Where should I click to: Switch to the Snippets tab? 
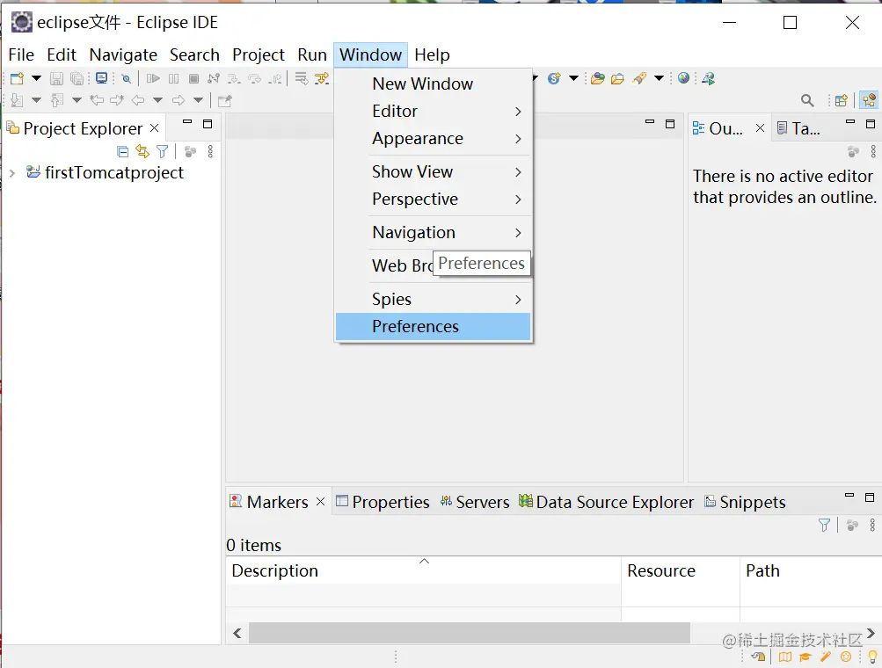tap(746, 502)
